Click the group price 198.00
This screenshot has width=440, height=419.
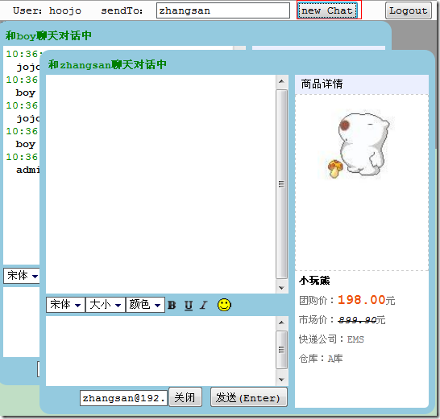pos(361,300)
